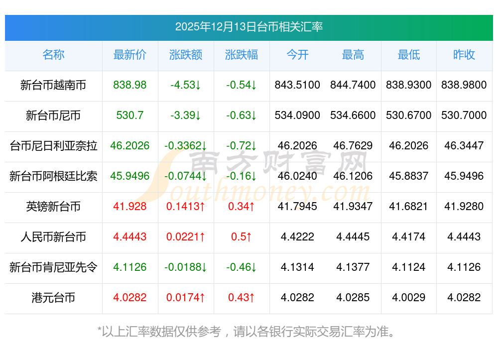Click change percent 0.5↑
Viewport: 498px width, 347px height.
tap(242, 237)
